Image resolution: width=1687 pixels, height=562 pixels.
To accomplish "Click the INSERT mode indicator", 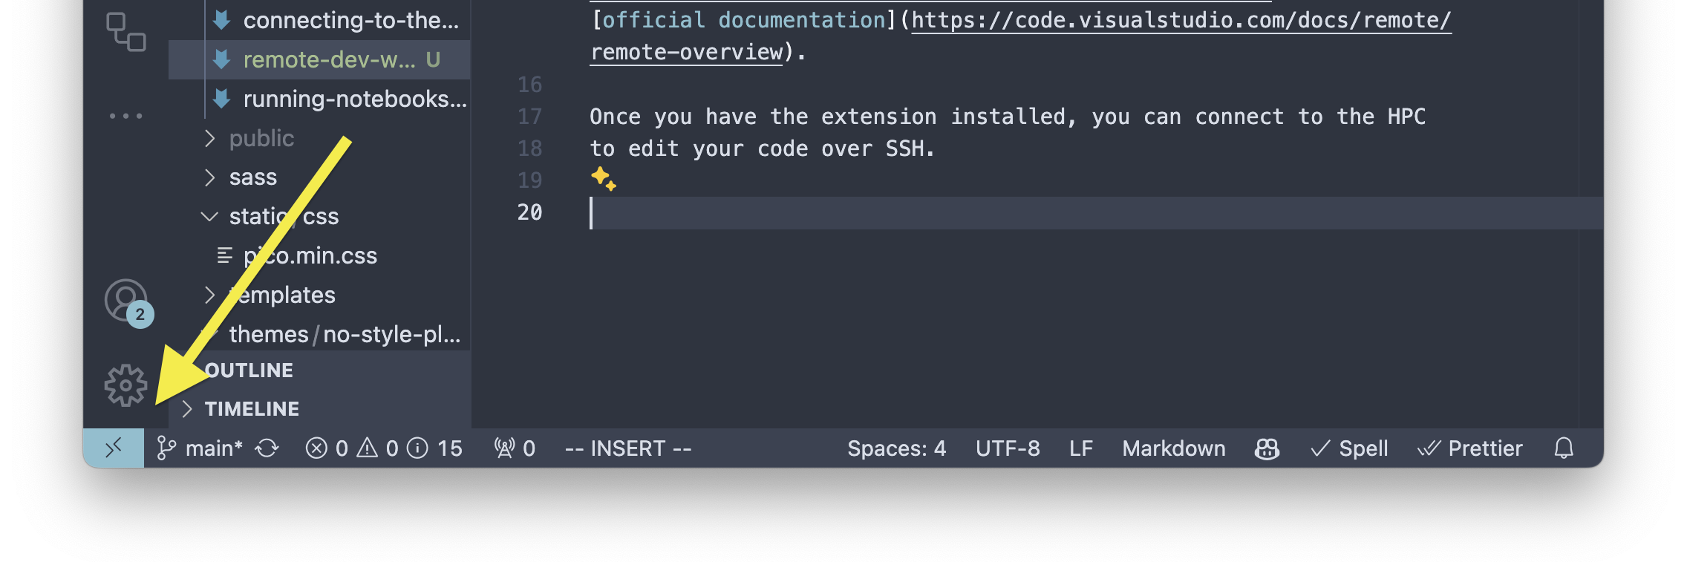I will (627, 448).
